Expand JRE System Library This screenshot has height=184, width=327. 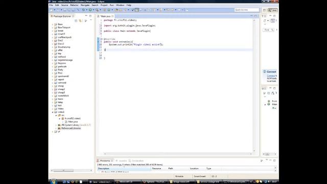[x=56, y=125]
